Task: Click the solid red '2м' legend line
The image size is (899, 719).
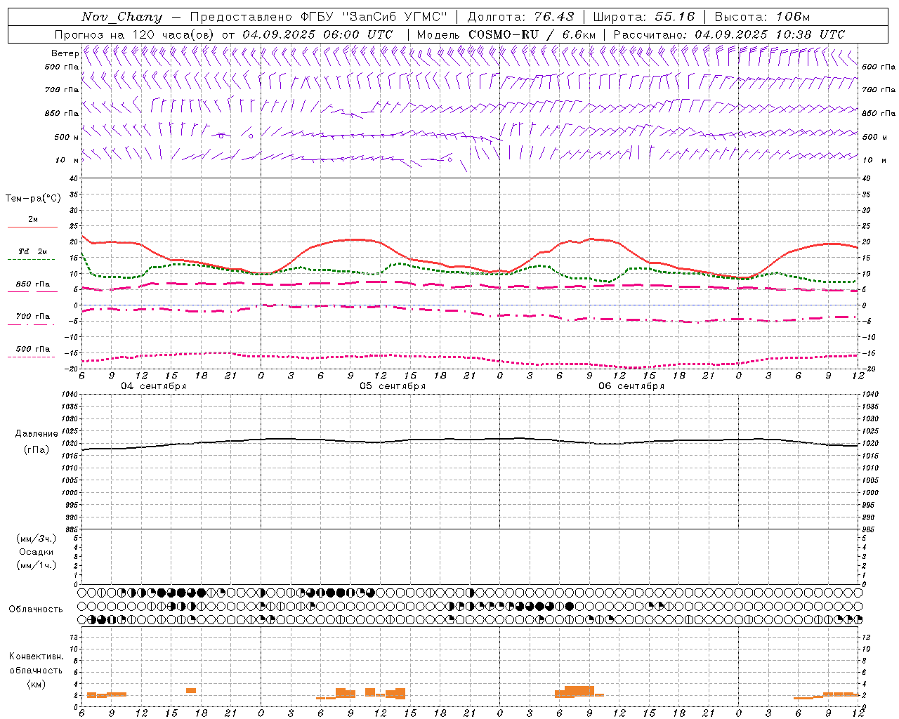Action: point(32,227)
